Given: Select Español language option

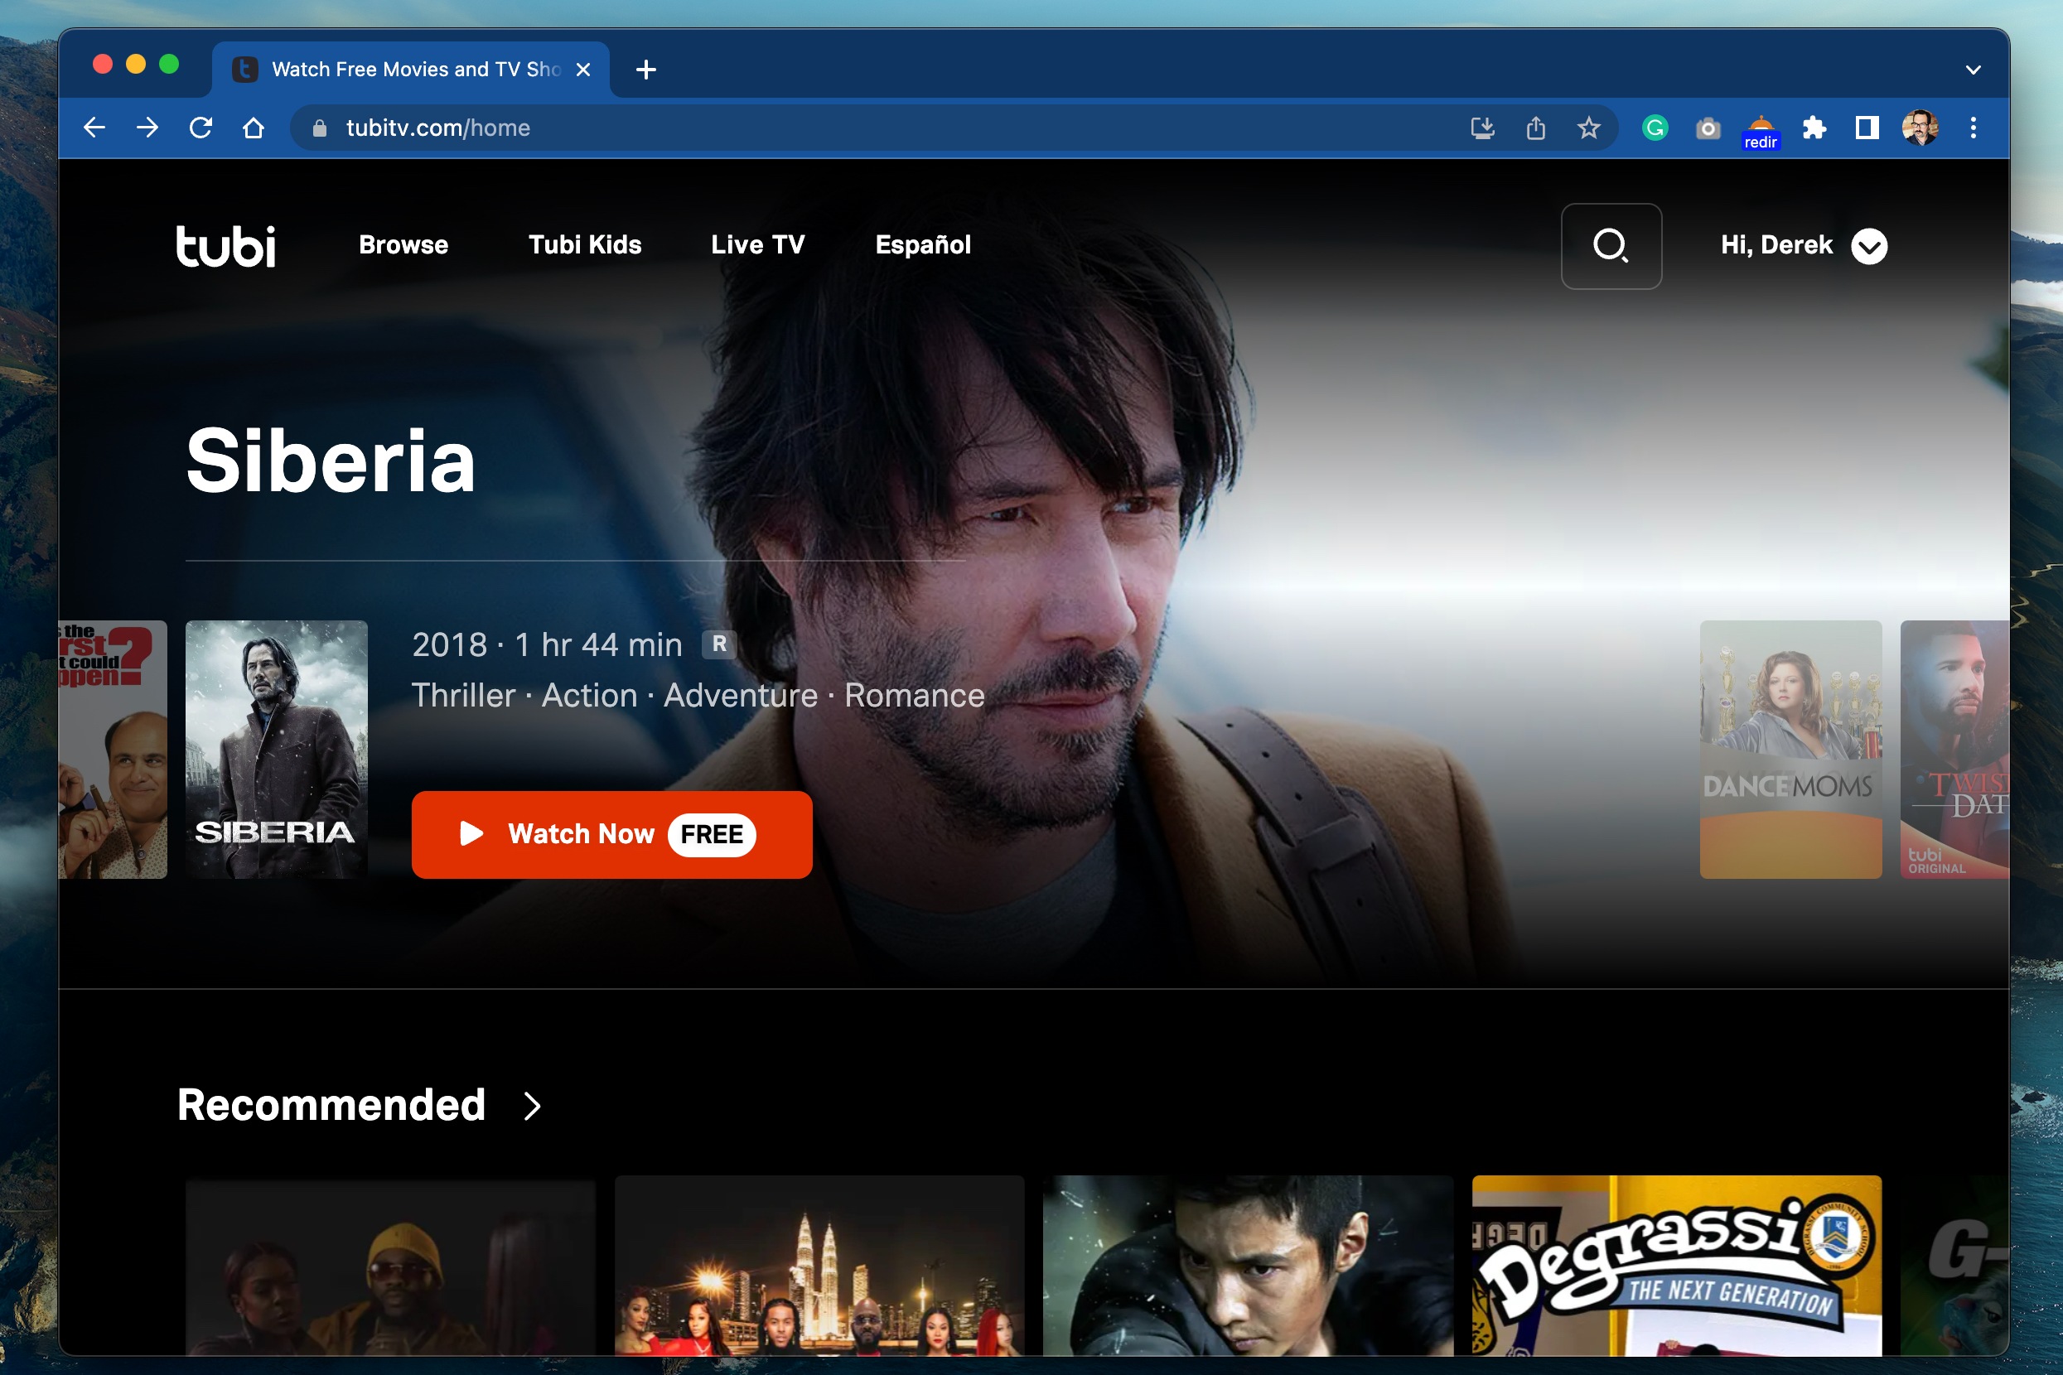Looking at the screenshot, I should pos(922,244).
